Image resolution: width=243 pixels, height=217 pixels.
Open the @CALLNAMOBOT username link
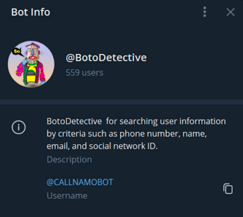(80, 182)
